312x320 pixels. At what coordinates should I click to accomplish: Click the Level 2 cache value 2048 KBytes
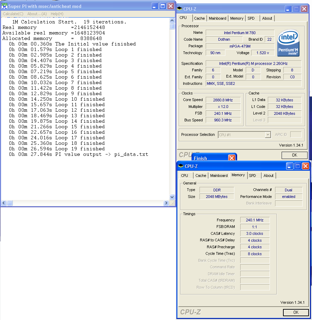click(x=284, y=113)
